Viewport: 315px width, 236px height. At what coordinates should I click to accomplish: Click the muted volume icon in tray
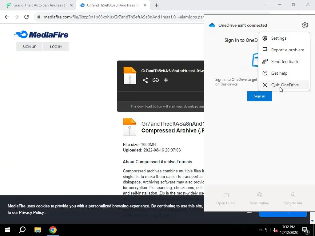(x=275, y=230)
